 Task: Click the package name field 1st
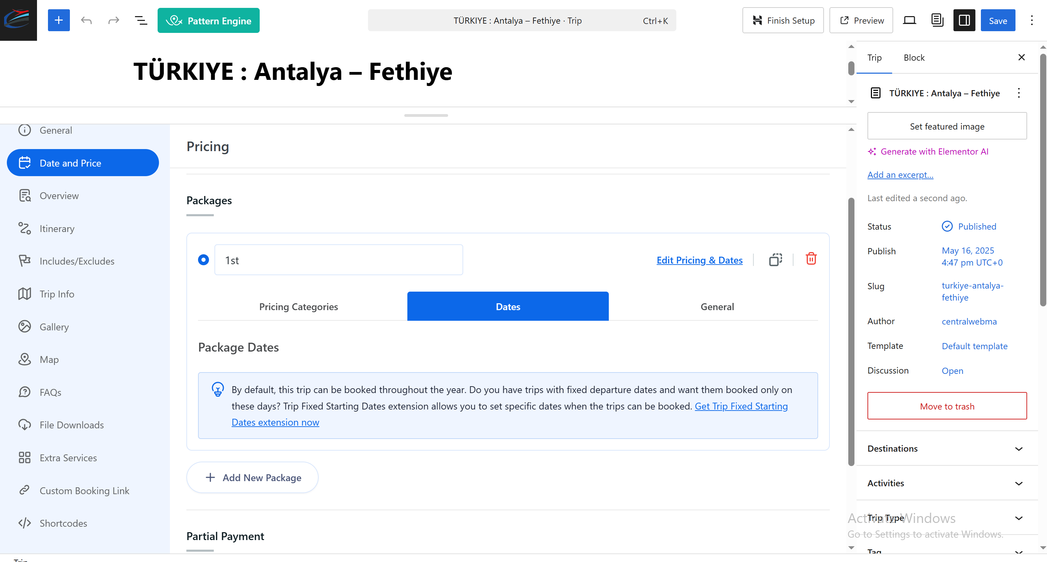point(338,260)
